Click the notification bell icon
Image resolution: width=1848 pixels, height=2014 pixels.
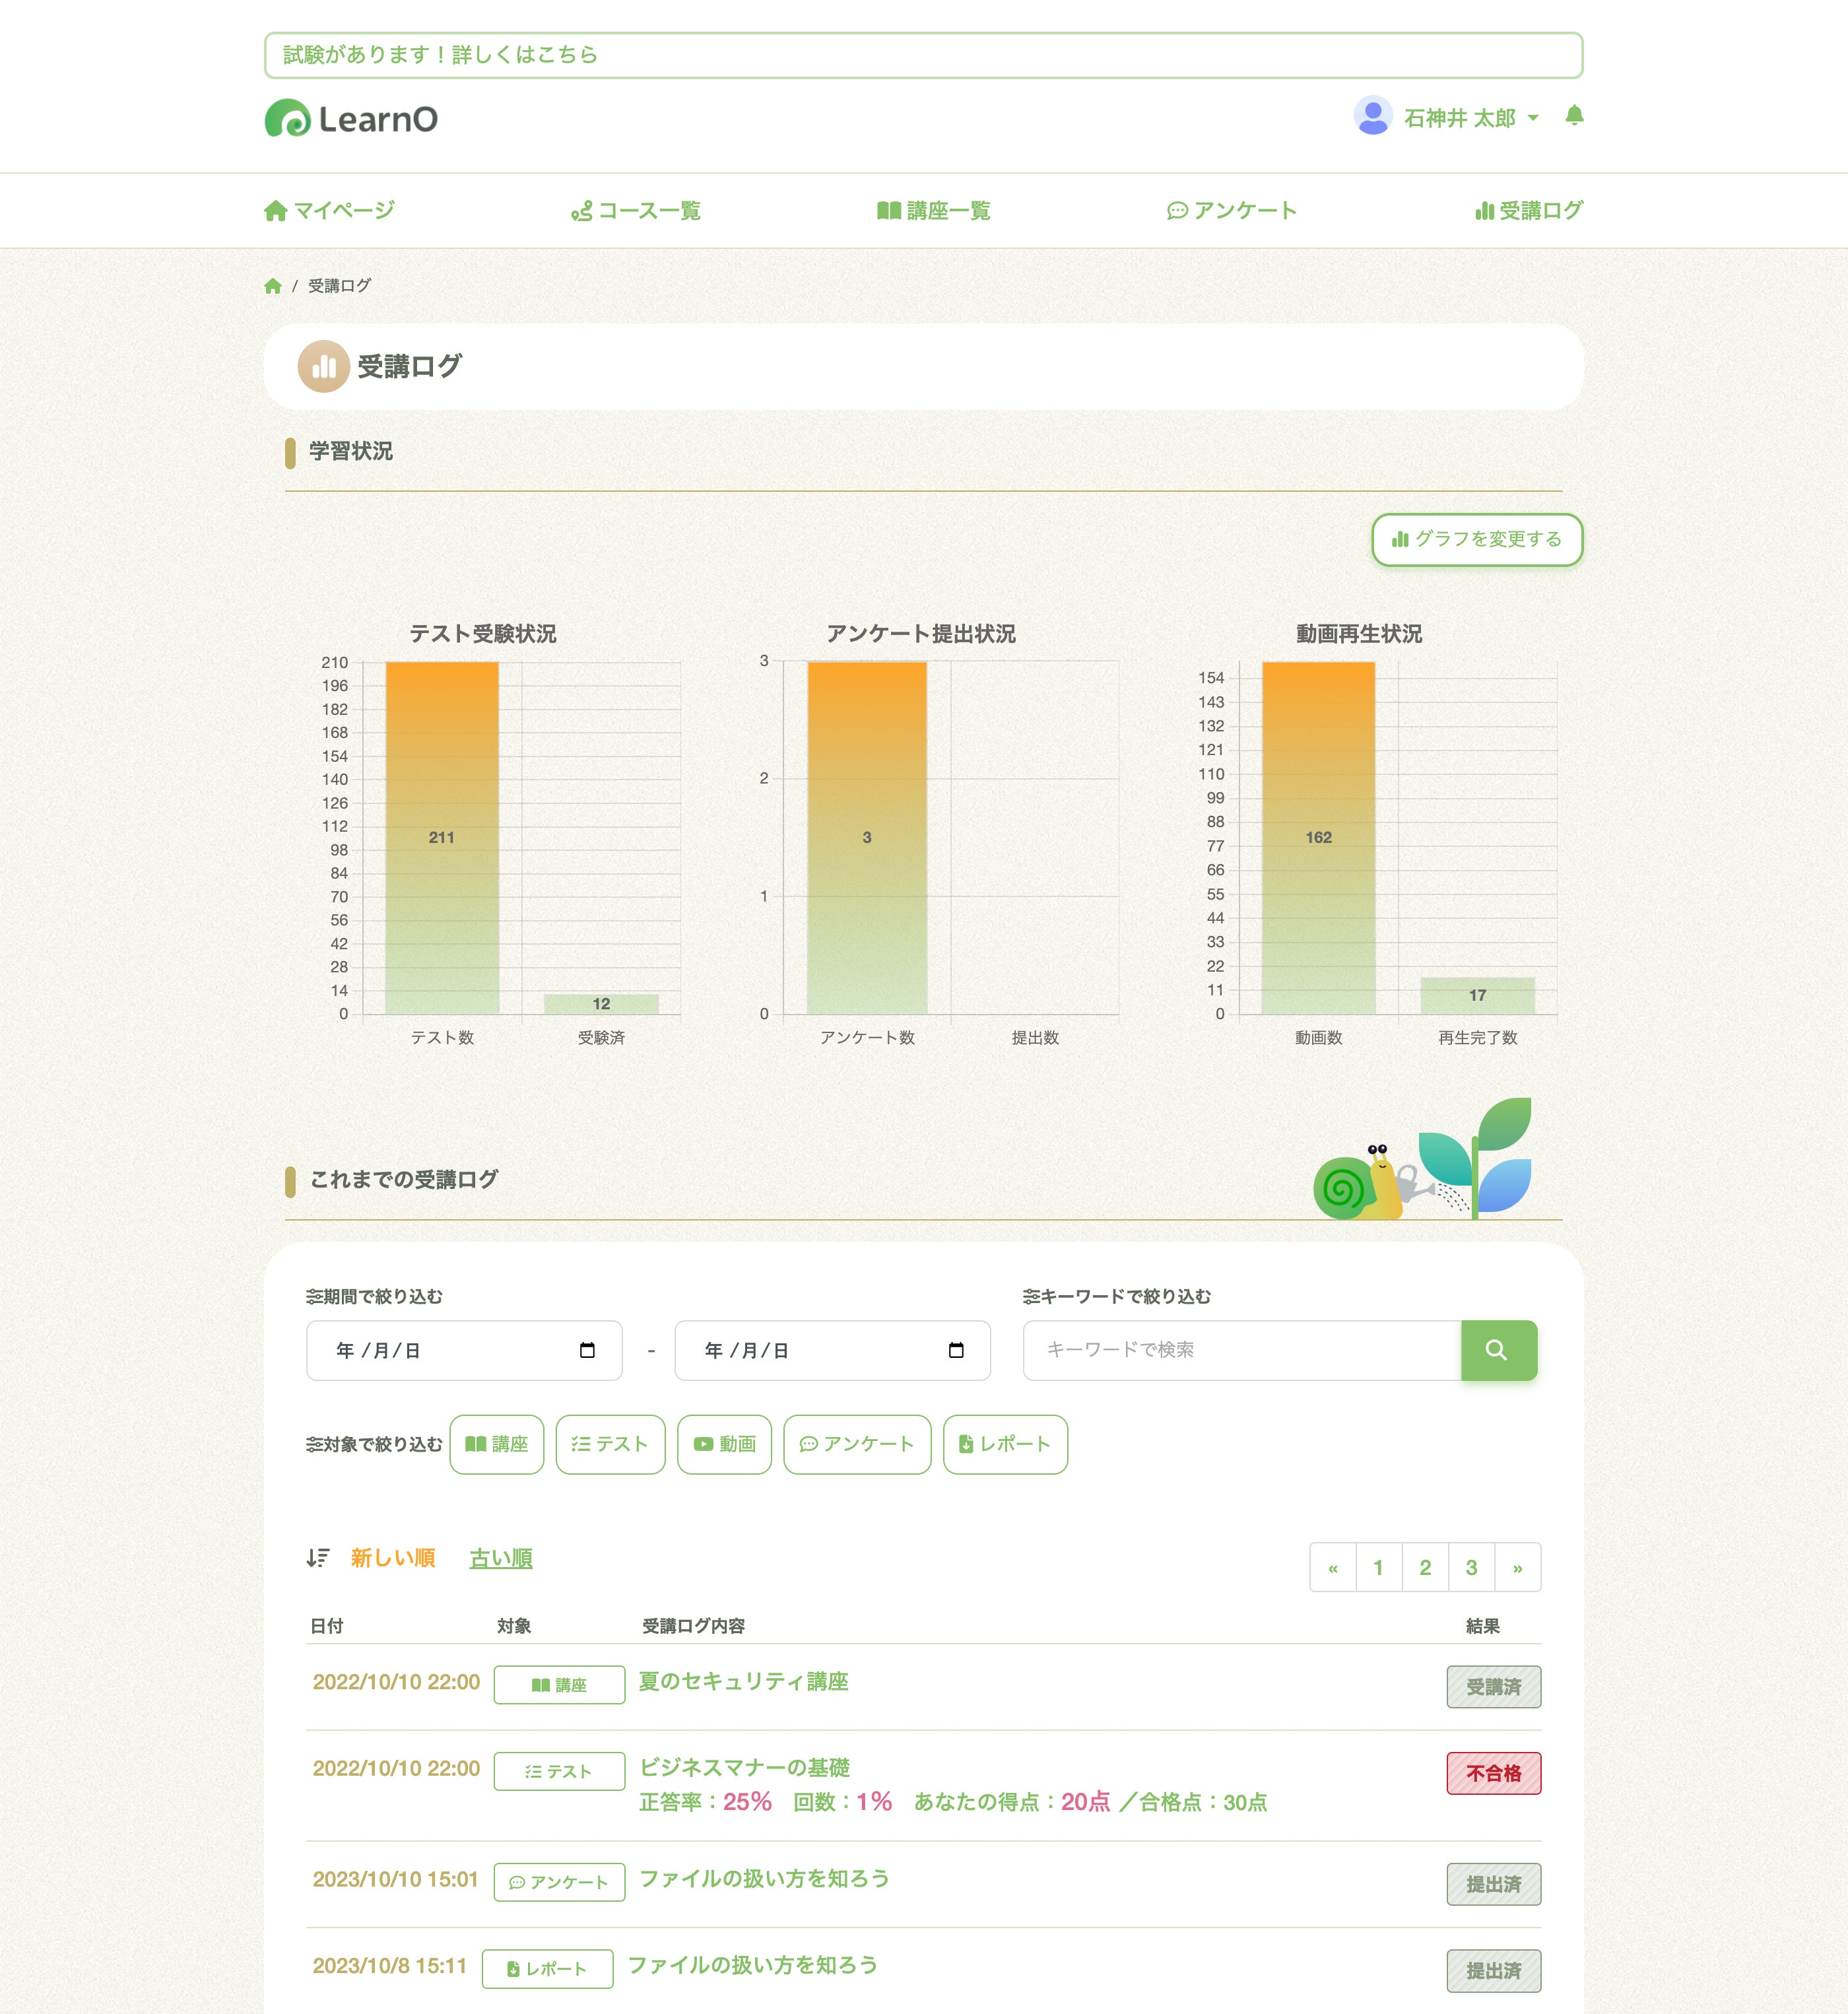tap(1574, 115)
